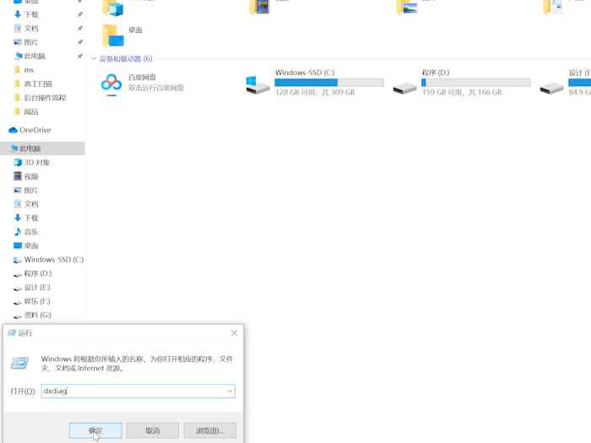
Task: Open 音乐 music folder in sidebar
Action: point(30,231)
